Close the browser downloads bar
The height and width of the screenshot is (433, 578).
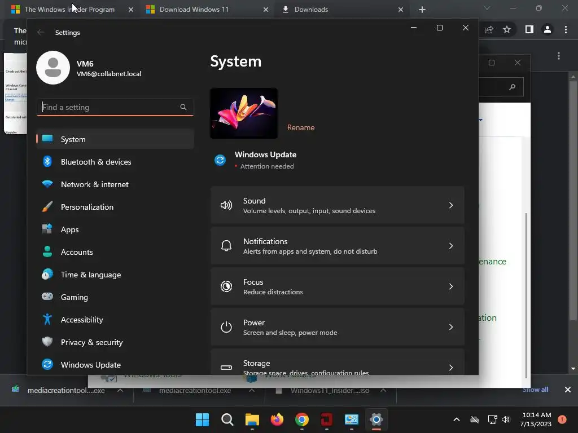(x=568, y=390)
